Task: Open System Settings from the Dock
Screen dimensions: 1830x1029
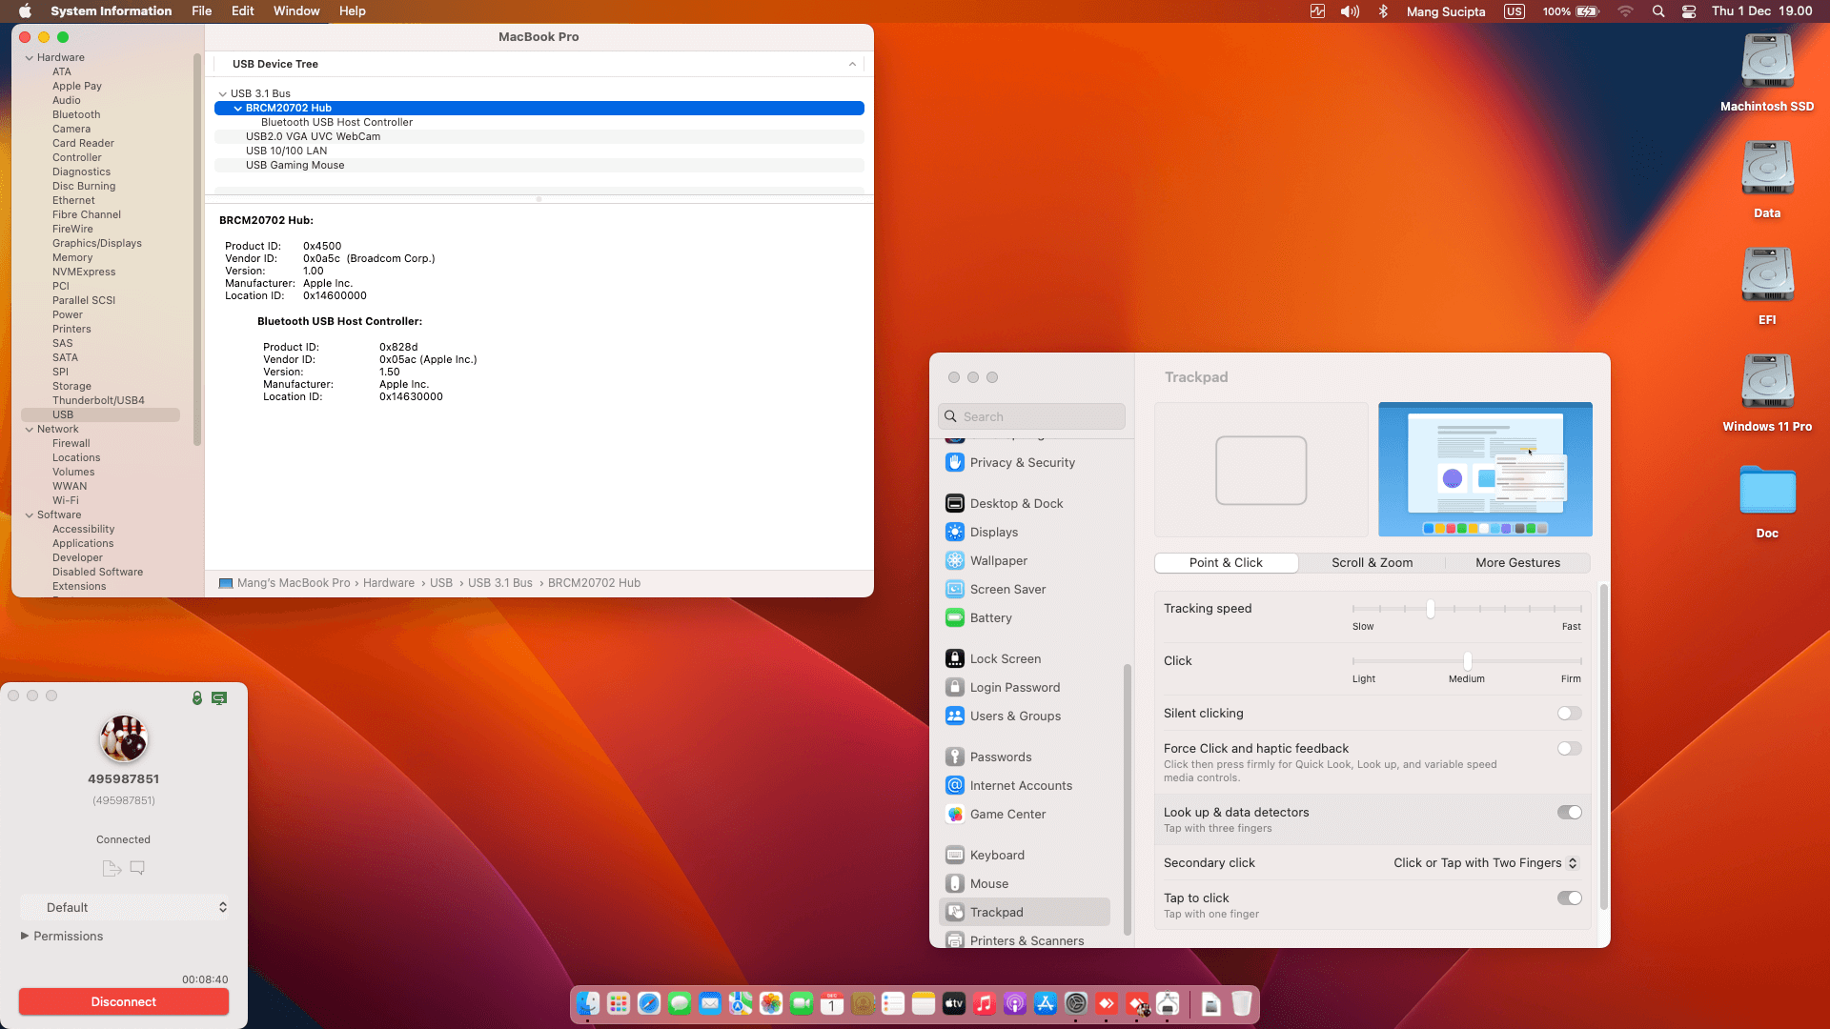Action: (x=1076, y=1003)
